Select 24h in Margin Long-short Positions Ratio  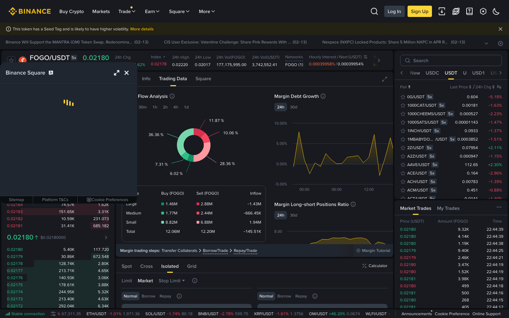click(281, 215)
